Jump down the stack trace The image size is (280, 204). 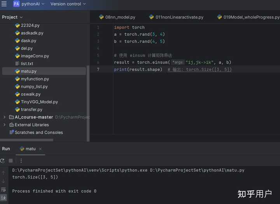(x=3, y=181)
